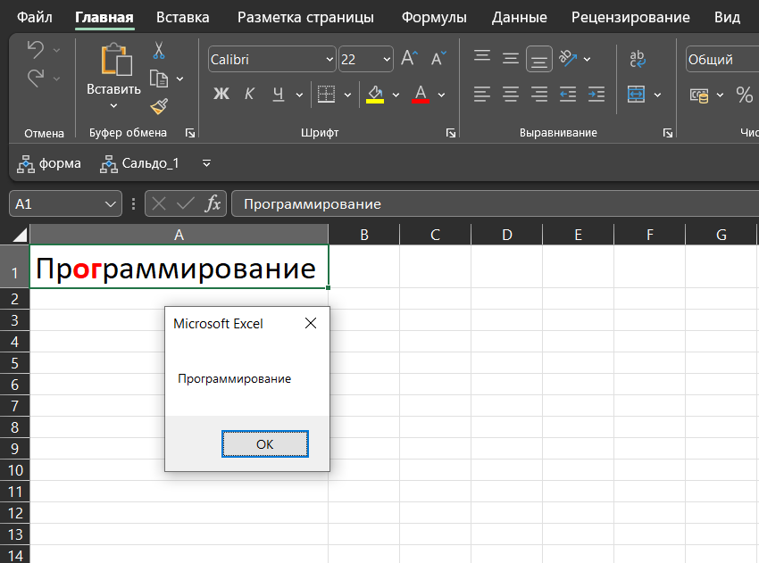
Task: Click the Undo arrow icon
Action: coord(36,50)
